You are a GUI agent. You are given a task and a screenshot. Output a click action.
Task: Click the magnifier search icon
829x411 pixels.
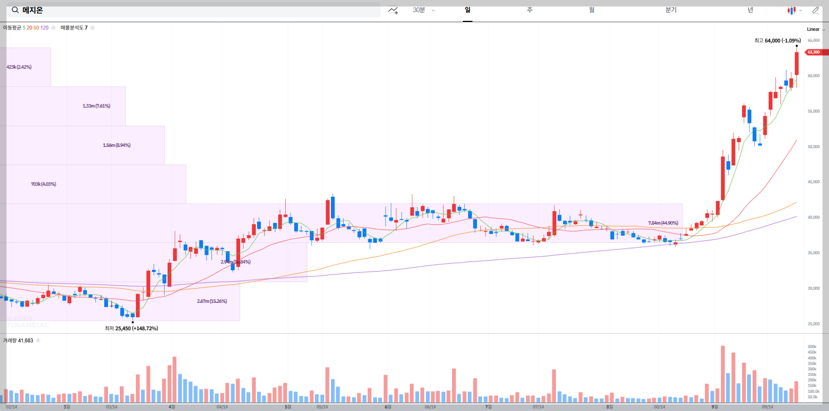tap(15, 10)
